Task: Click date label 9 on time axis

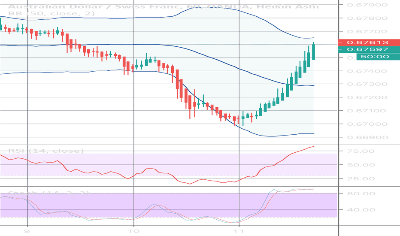Action: (27, 231)
